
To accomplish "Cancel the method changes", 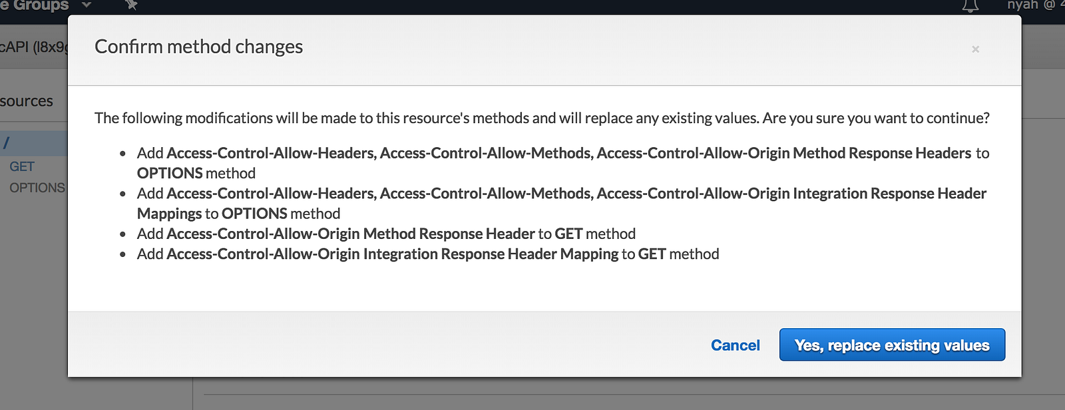I will click(735, 345).
